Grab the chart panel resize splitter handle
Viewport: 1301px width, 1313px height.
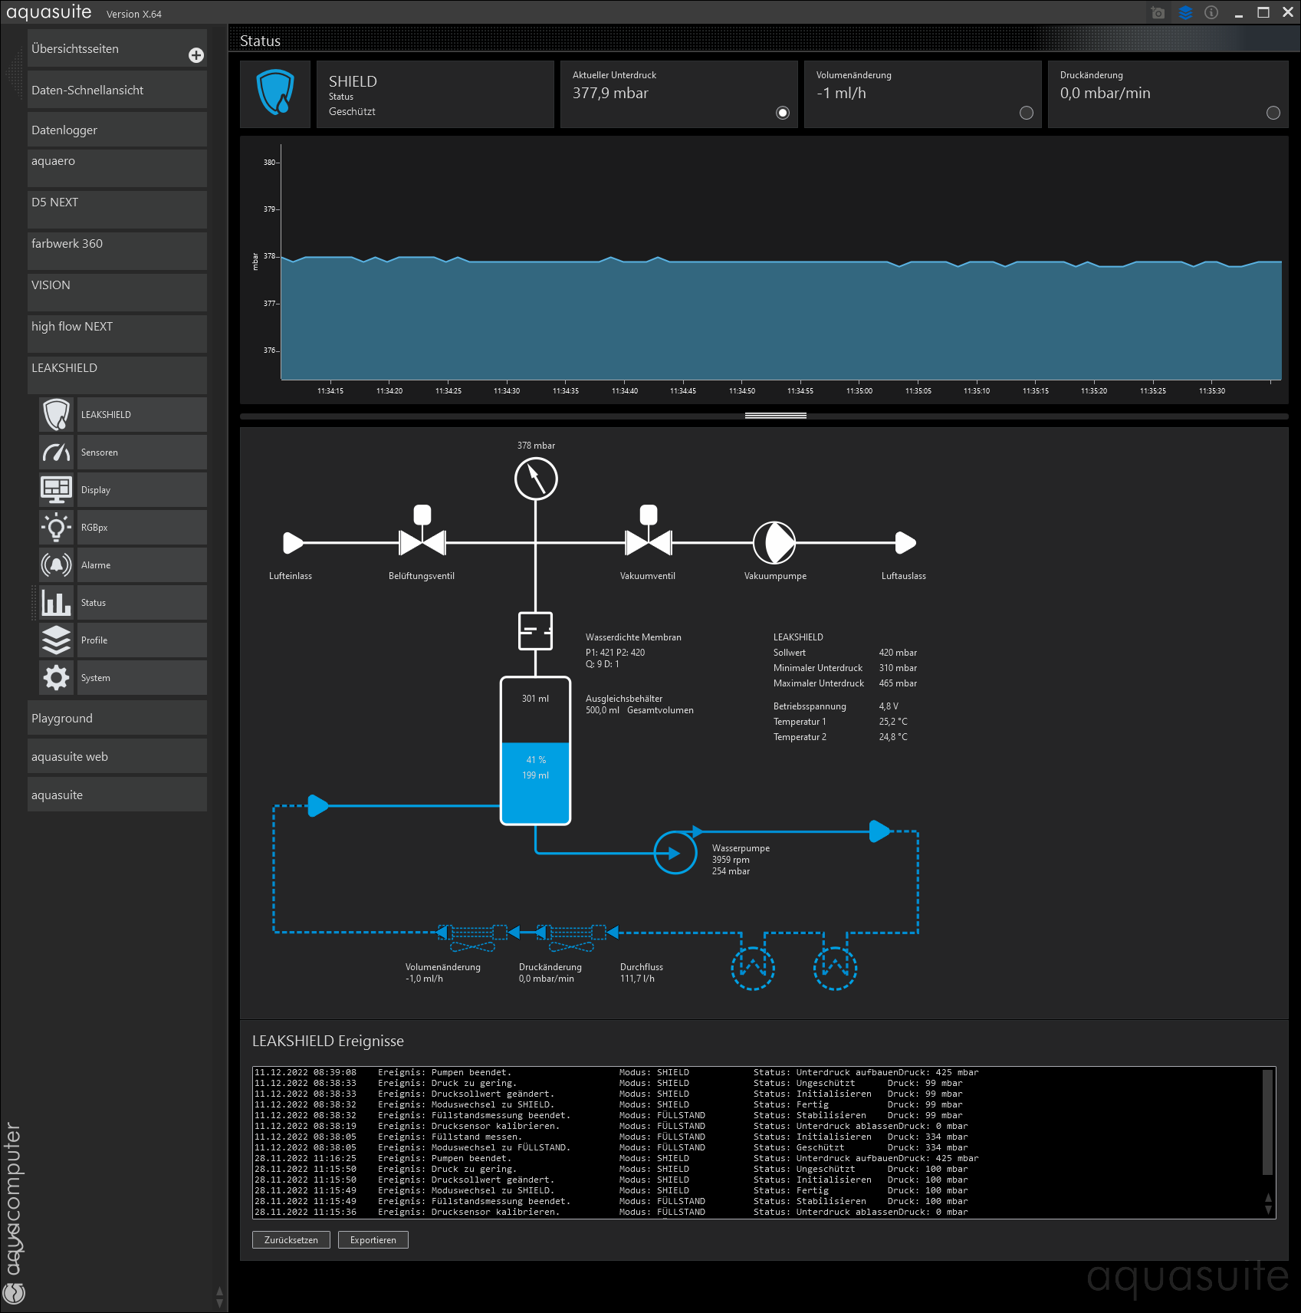[775, 416]
